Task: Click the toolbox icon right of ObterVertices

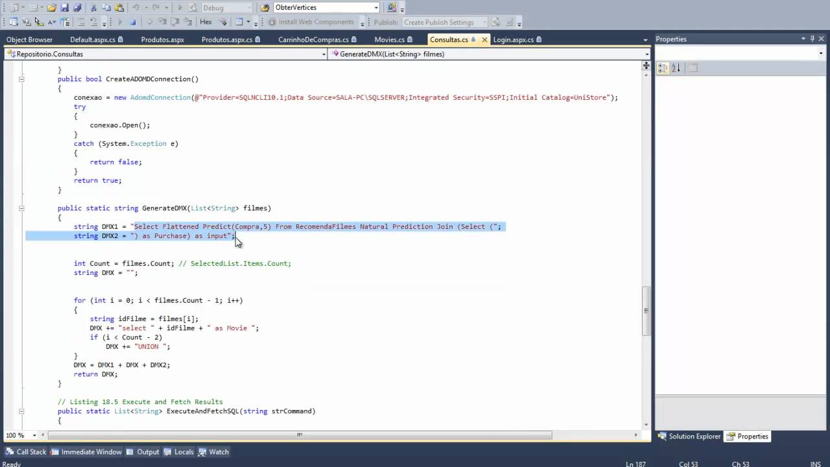Action: [x=391, y=8]
